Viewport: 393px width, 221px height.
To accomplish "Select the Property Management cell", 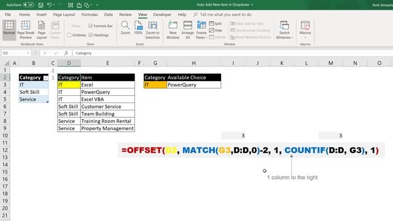I will pyautogui.click(x=107, y=128).
